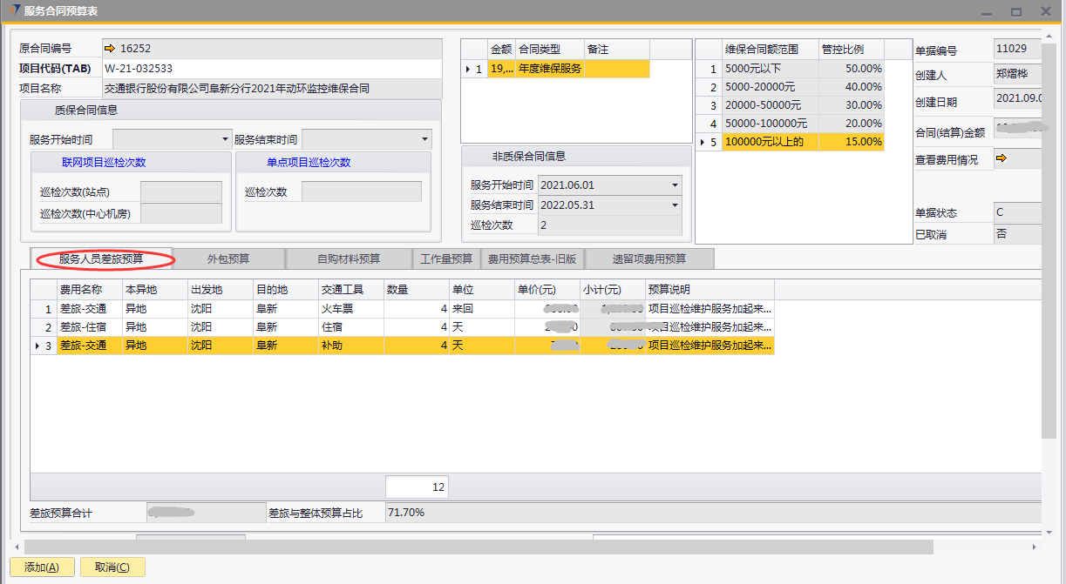This screenshot has width=1066, height=584.
Task: Open the start date dropdown showing 2021.06.01
Action: click(x=675, y=185)
